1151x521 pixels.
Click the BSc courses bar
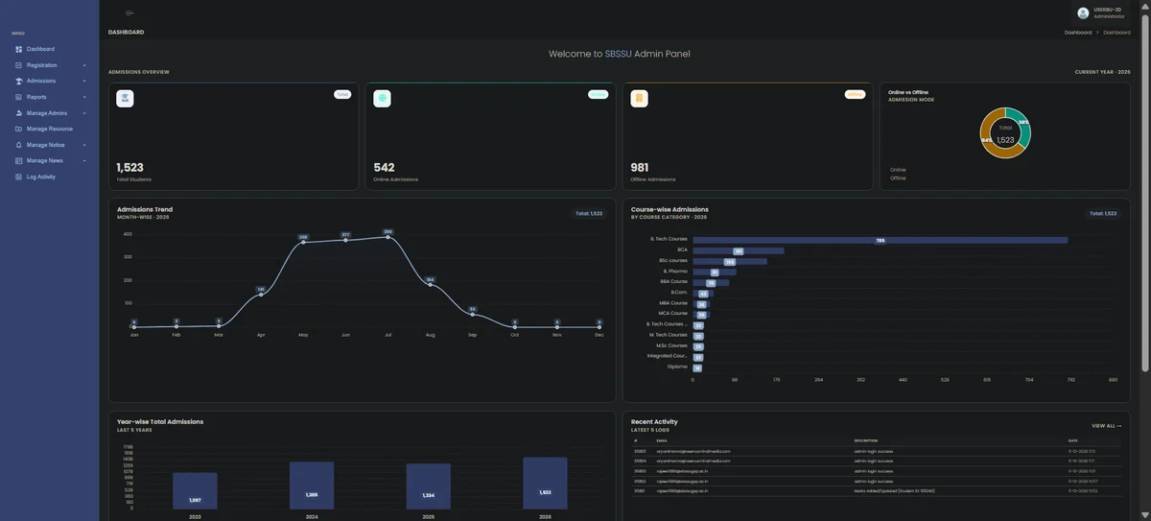pos(730,261)
